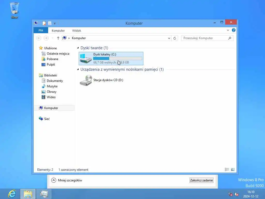This screenshot has height=199, width=265.
Task: Minimize the Komputer window
Action: pos(215,23)
